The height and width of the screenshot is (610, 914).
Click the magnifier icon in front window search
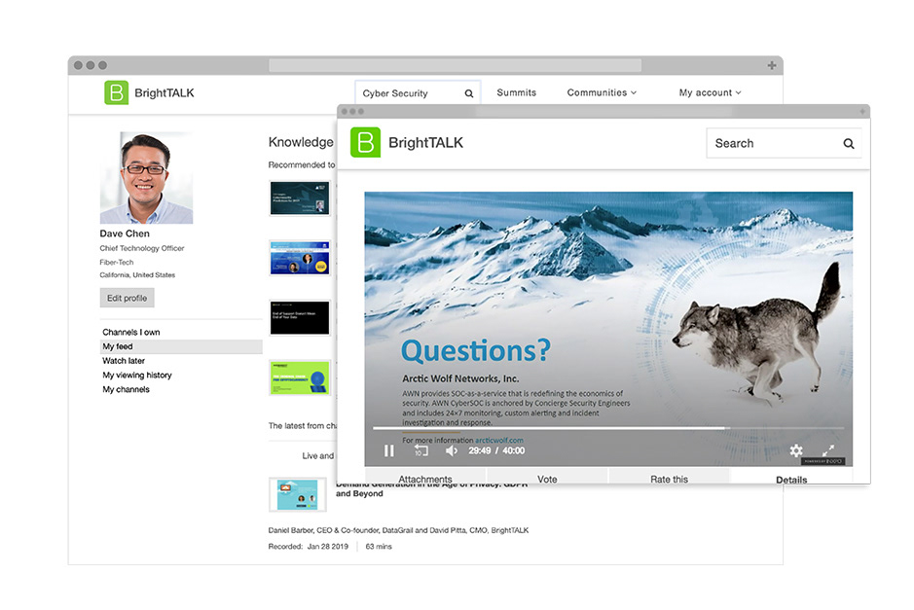click(849, 143)
